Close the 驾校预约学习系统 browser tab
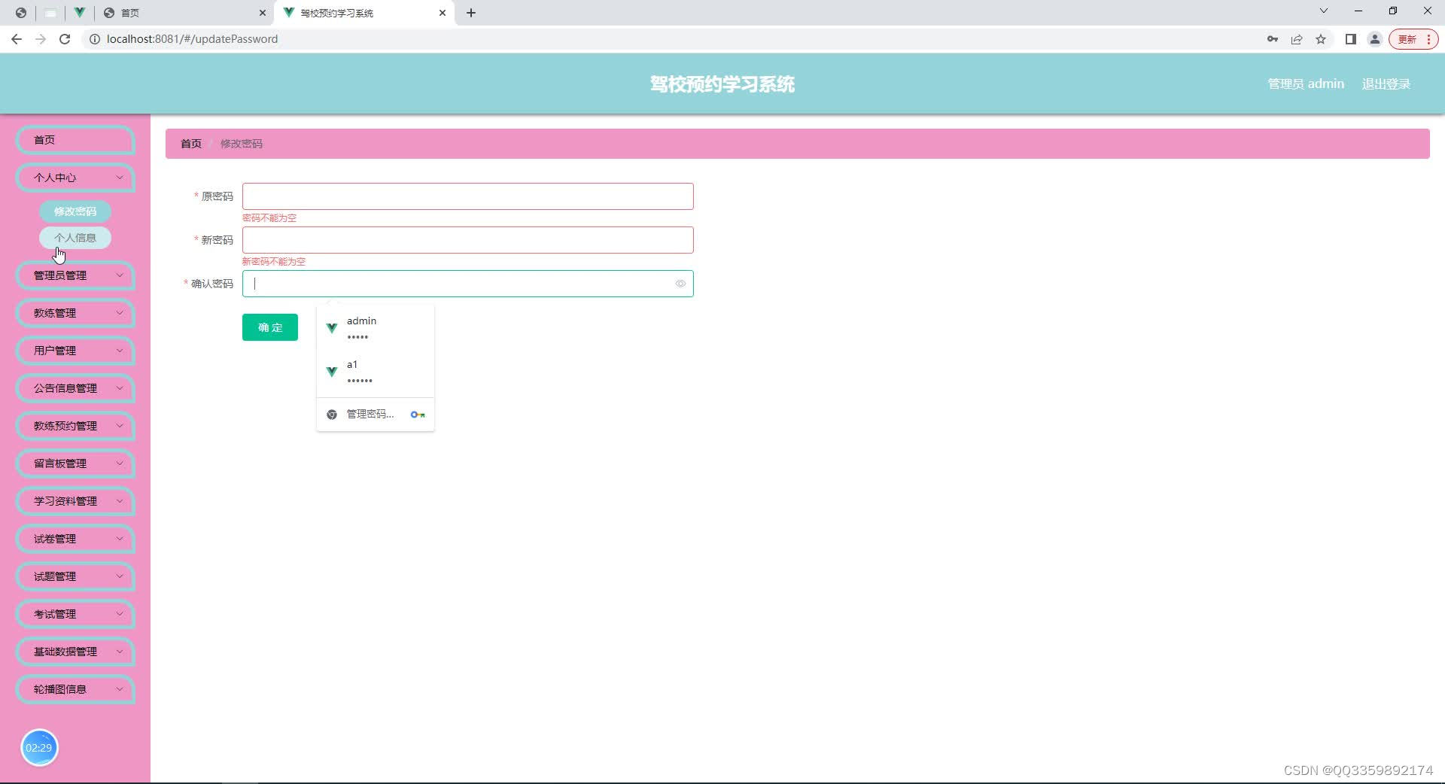The height and width of the screenshot is (784, 1445). 443,13
